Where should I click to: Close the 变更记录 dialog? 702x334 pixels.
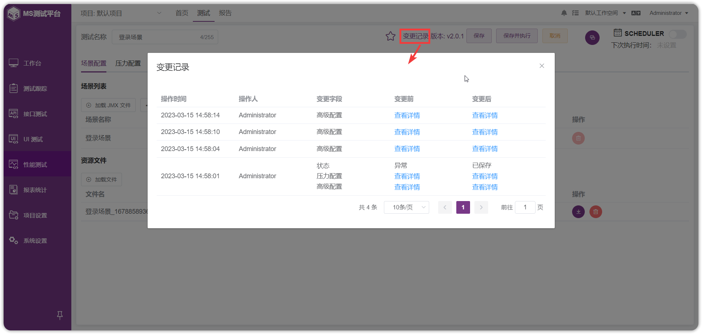click(542, 66)
